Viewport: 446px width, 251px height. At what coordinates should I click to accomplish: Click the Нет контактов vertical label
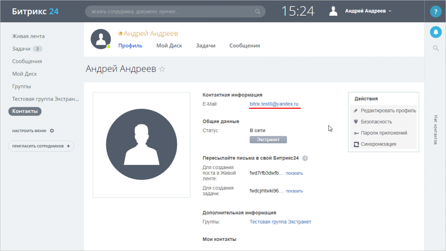(436, 130)
